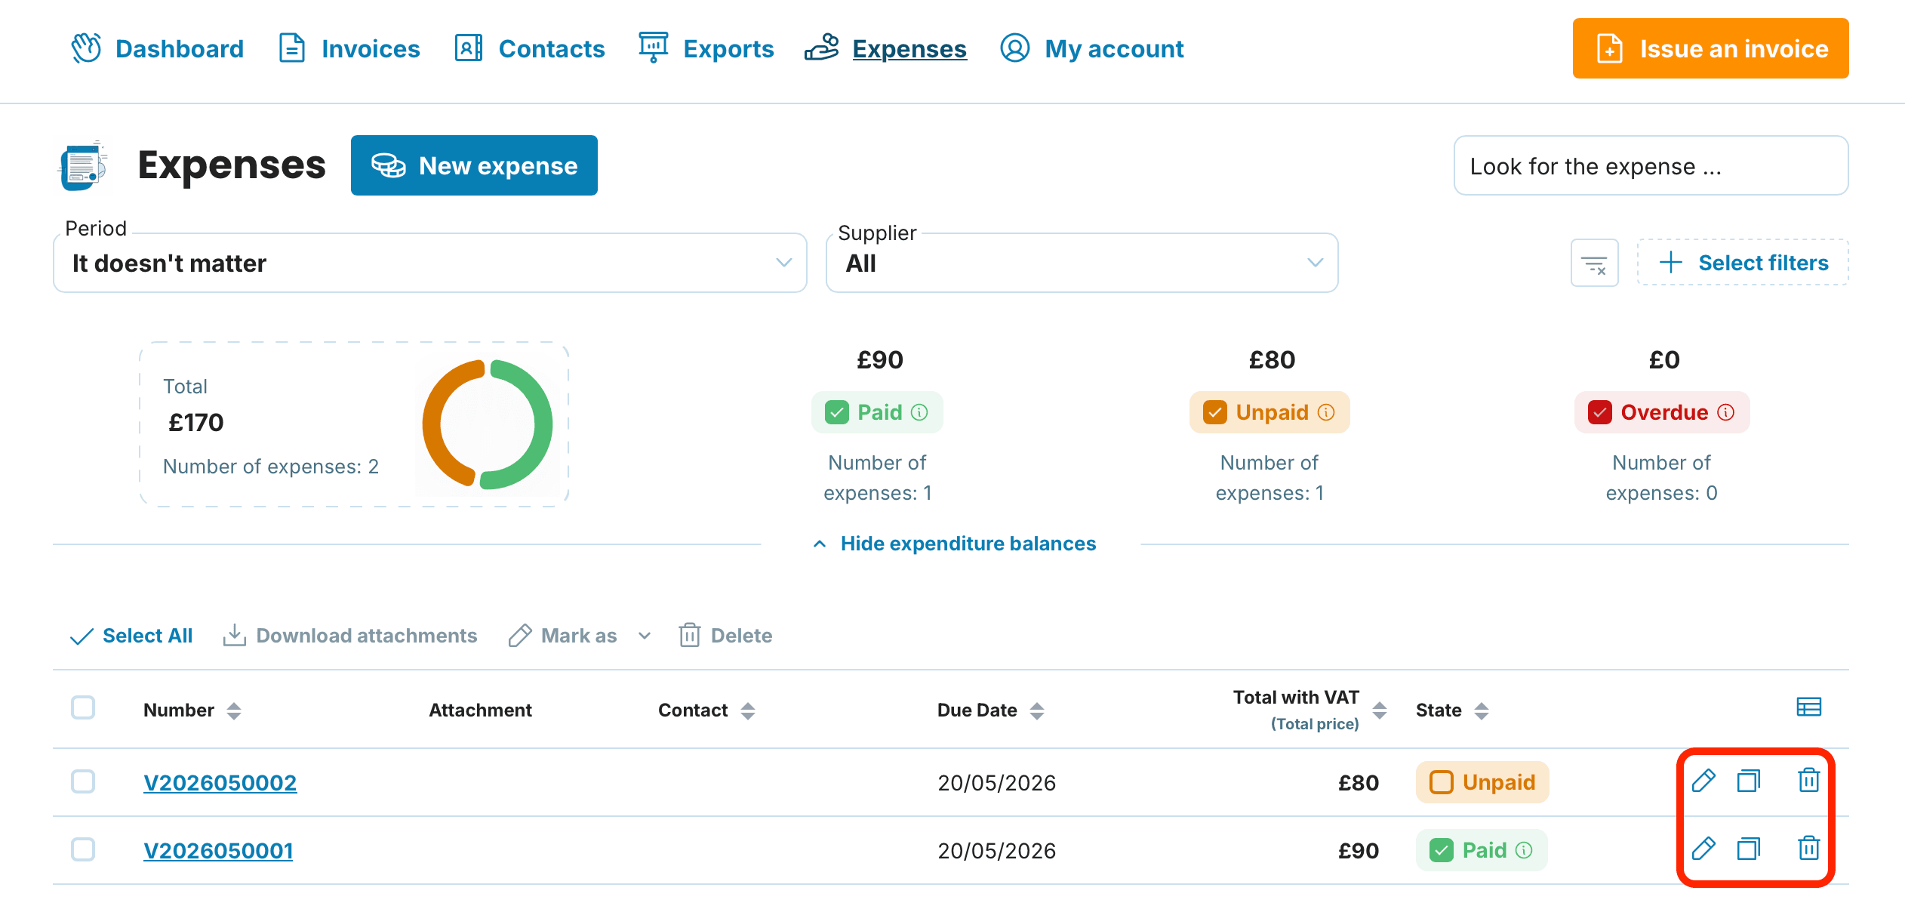Click Select All expenses
Viewport: 1905px width, 906px height.
pos(131,636)
